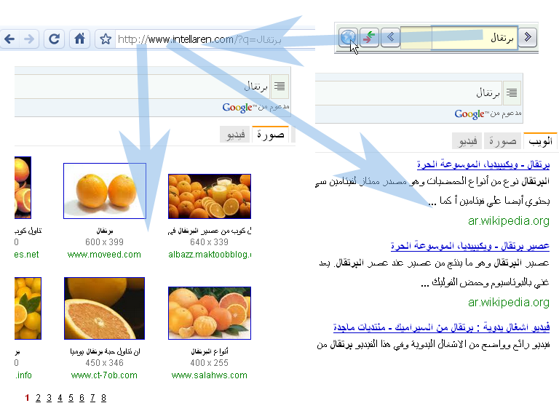Click the right chevron toolbar button

pos(528,37)
